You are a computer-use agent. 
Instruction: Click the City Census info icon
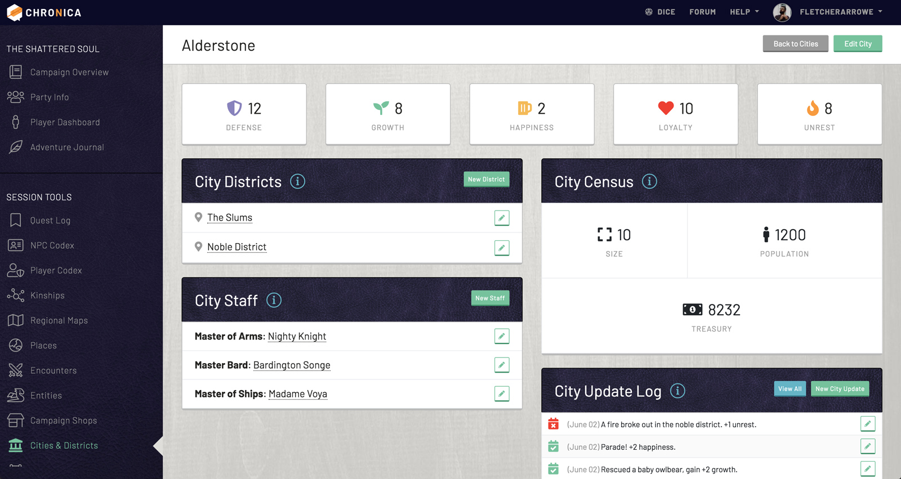(x=649, y=181)
